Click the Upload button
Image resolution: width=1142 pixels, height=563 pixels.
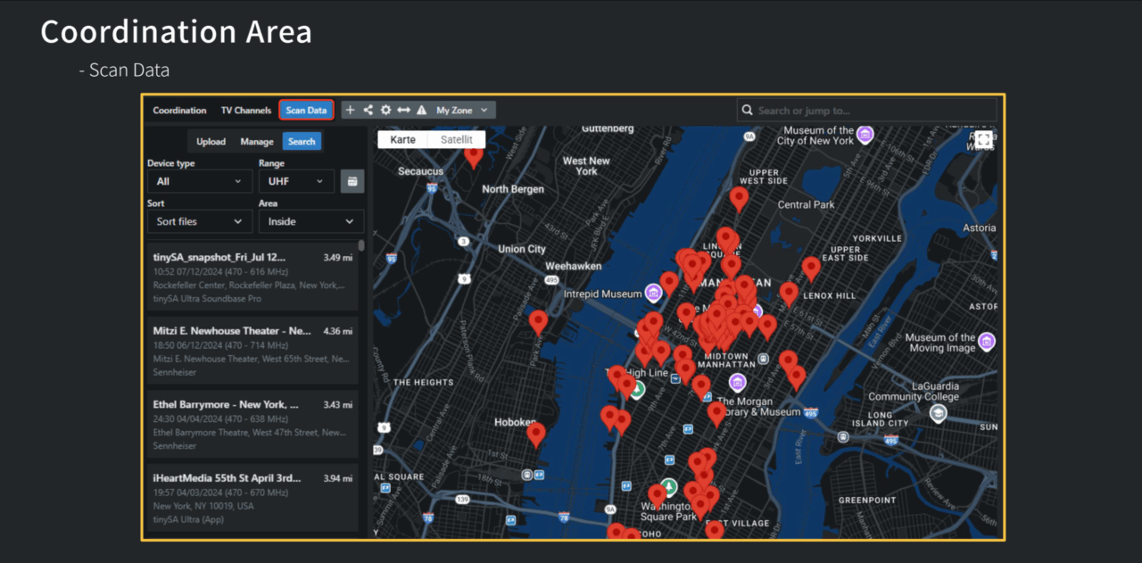point(211,142)
